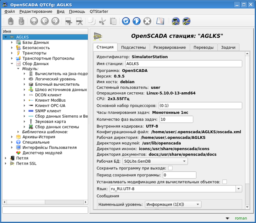Navigate forward with the right arrow icon
256x223 pixels.
point(55,21)
